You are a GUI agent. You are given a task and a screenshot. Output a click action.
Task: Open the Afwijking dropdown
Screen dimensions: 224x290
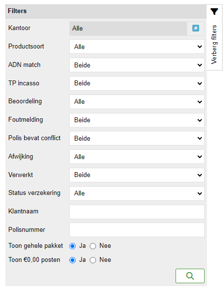[137, 157]
